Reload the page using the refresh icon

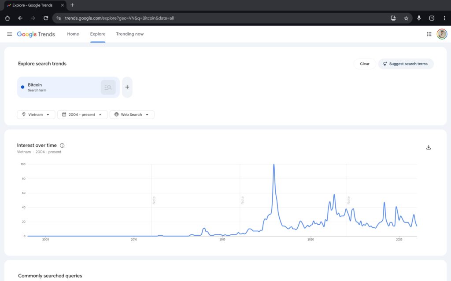[46, 18]
